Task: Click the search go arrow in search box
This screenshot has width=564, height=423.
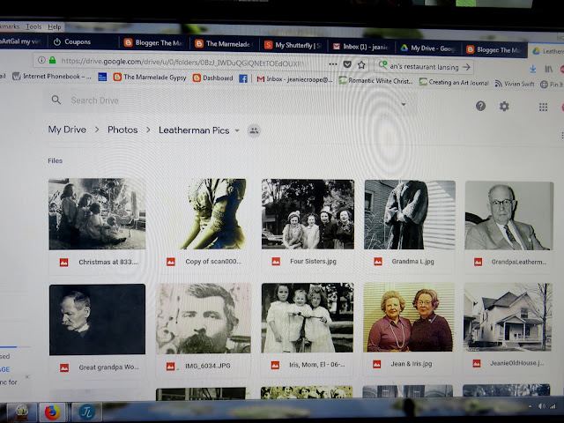Action: click(x=466, y=67)
